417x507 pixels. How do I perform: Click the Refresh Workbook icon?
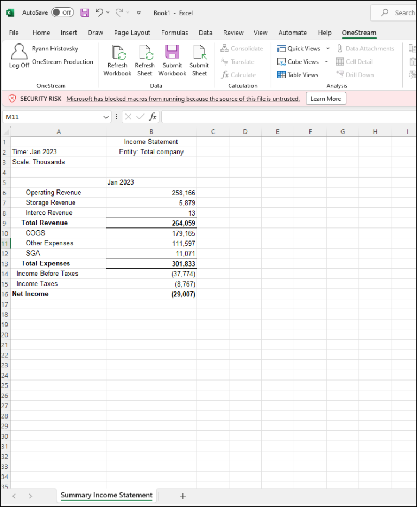tap(117, 53)
